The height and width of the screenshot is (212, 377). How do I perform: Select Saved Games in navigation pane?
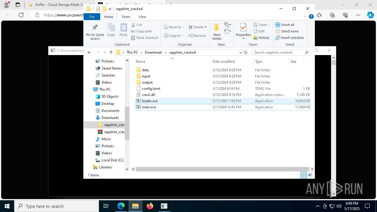tap(109, 68)
